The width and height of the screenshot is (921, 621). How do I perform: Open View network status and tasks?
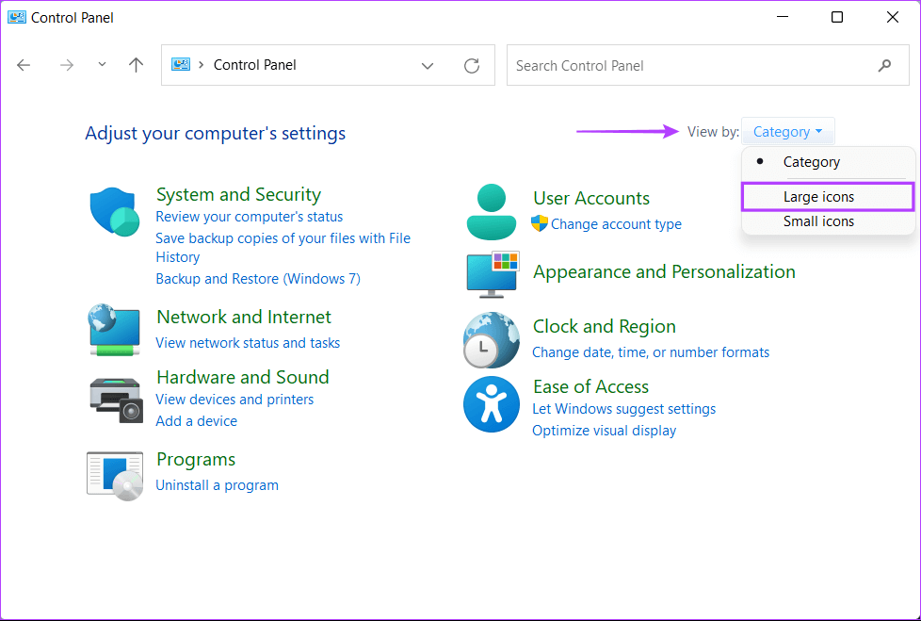(248, 342)
